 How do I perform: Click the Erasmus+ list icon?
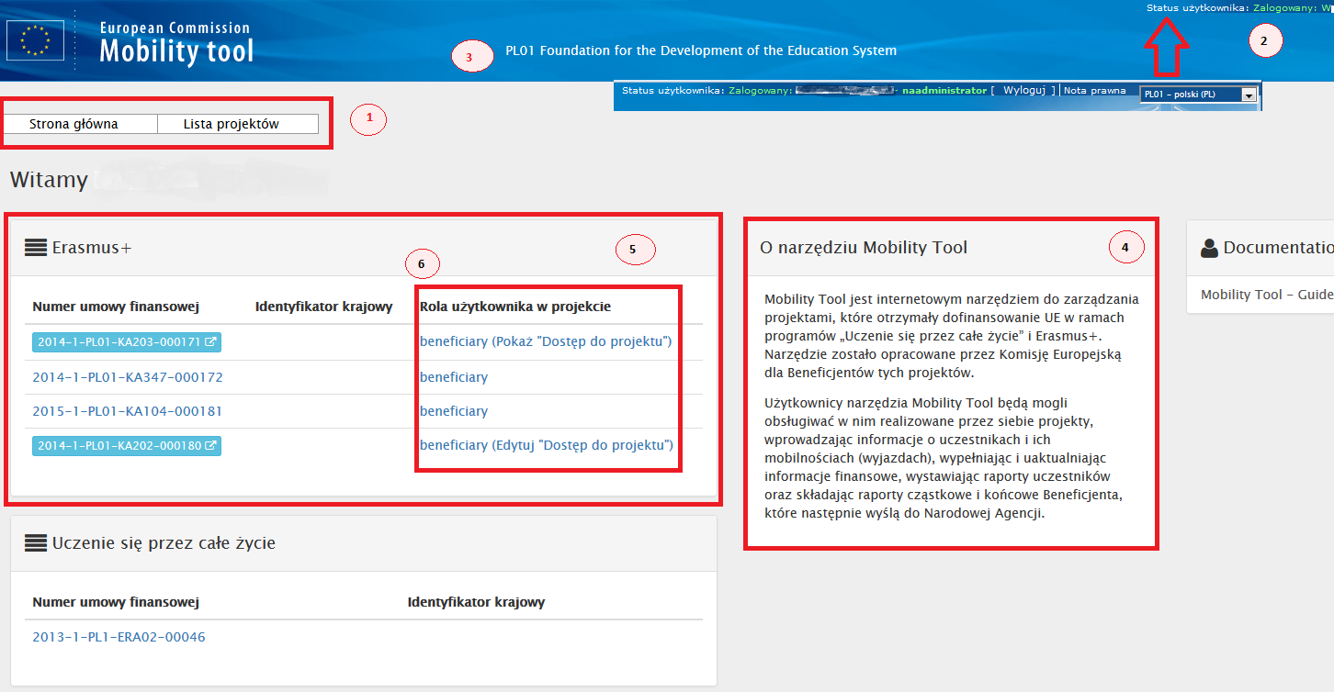click(36, 247)
